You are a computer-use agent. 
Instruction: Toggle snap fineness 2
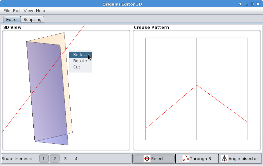click(x=55, y=159)
